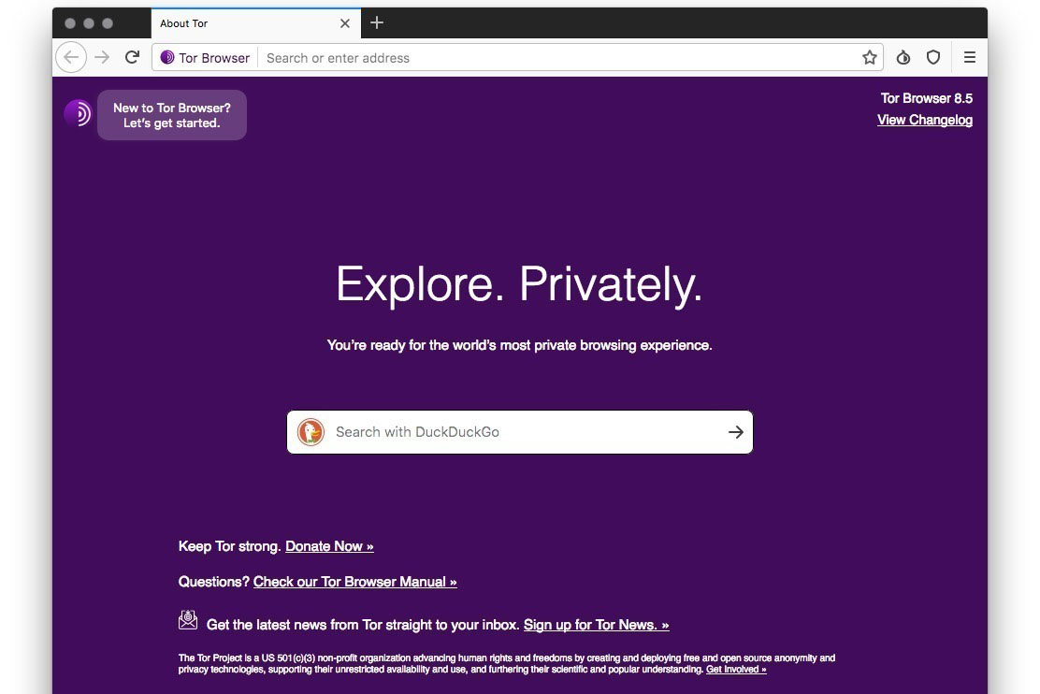Go forward with the forward arrow
The image size is (1040, 694).
[102, 58]
